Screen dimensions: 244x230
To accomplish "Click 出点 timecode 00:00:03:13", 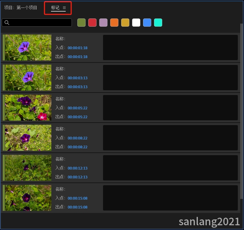I will pyautogui.click(x=77, y=87).
